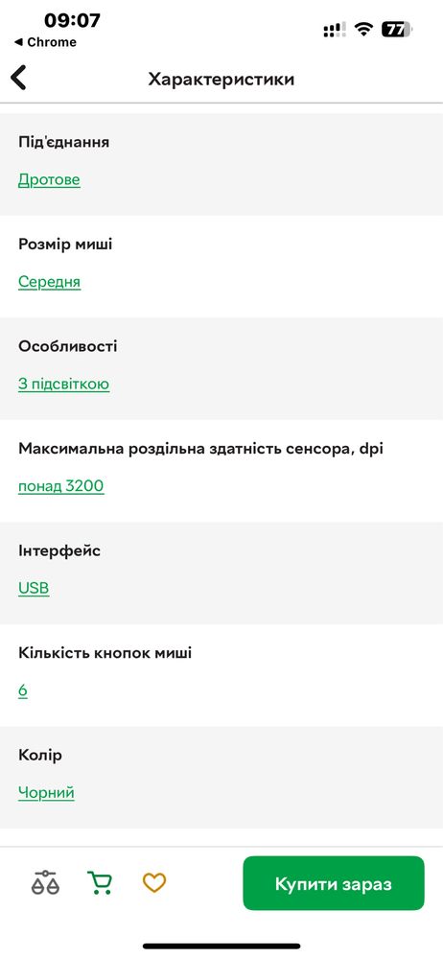443x958 pixels.
Task: Open the compare scales icon
Action: click(45, 883)
